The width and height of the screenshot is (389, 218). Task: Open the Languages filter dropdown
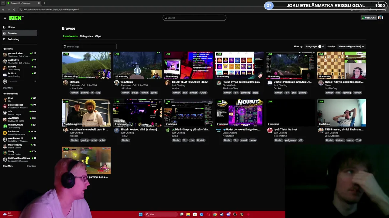pyautogui.click(x=315, y=47)
